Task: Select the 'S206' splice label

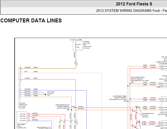Action: click(68, 110)
